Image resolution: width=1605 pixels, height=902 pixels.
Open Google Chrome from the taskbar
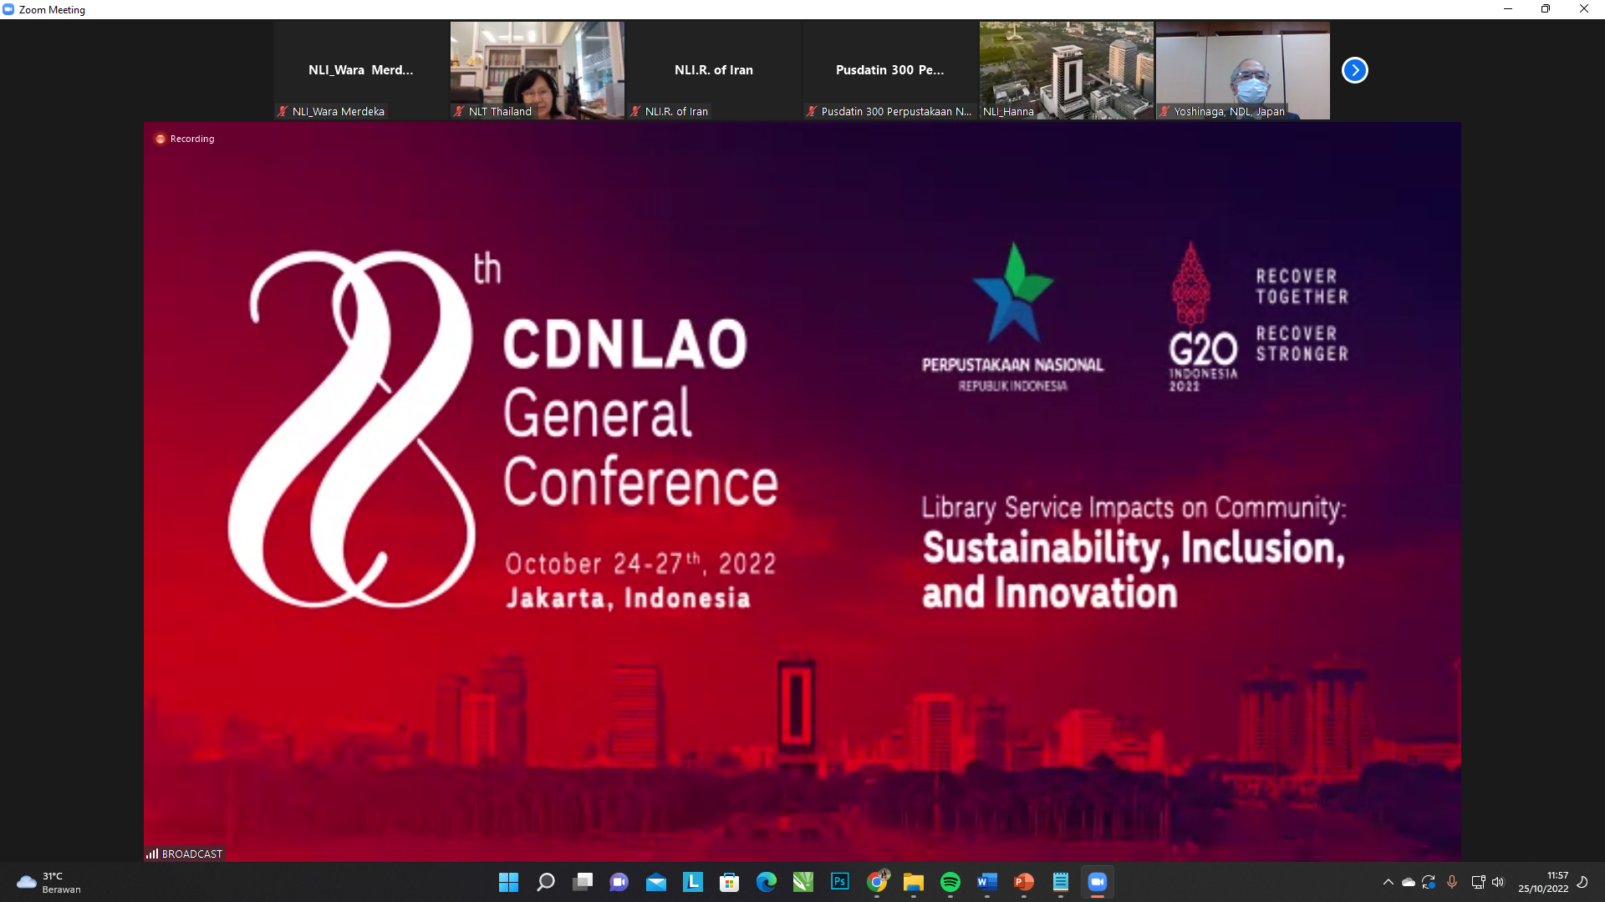tap(878, 882)
